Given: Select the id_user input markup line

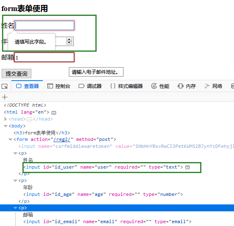Looking at the screenshot, I should point(103,167).
